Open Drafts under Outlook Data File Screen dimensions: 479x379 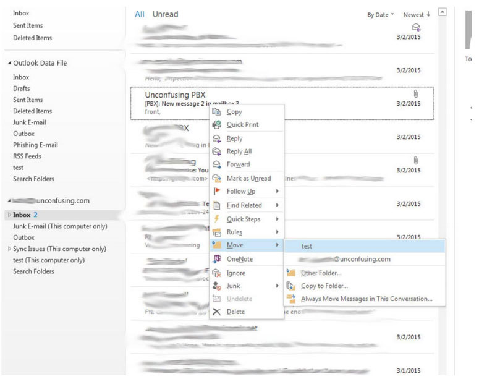tap(22, 88)
